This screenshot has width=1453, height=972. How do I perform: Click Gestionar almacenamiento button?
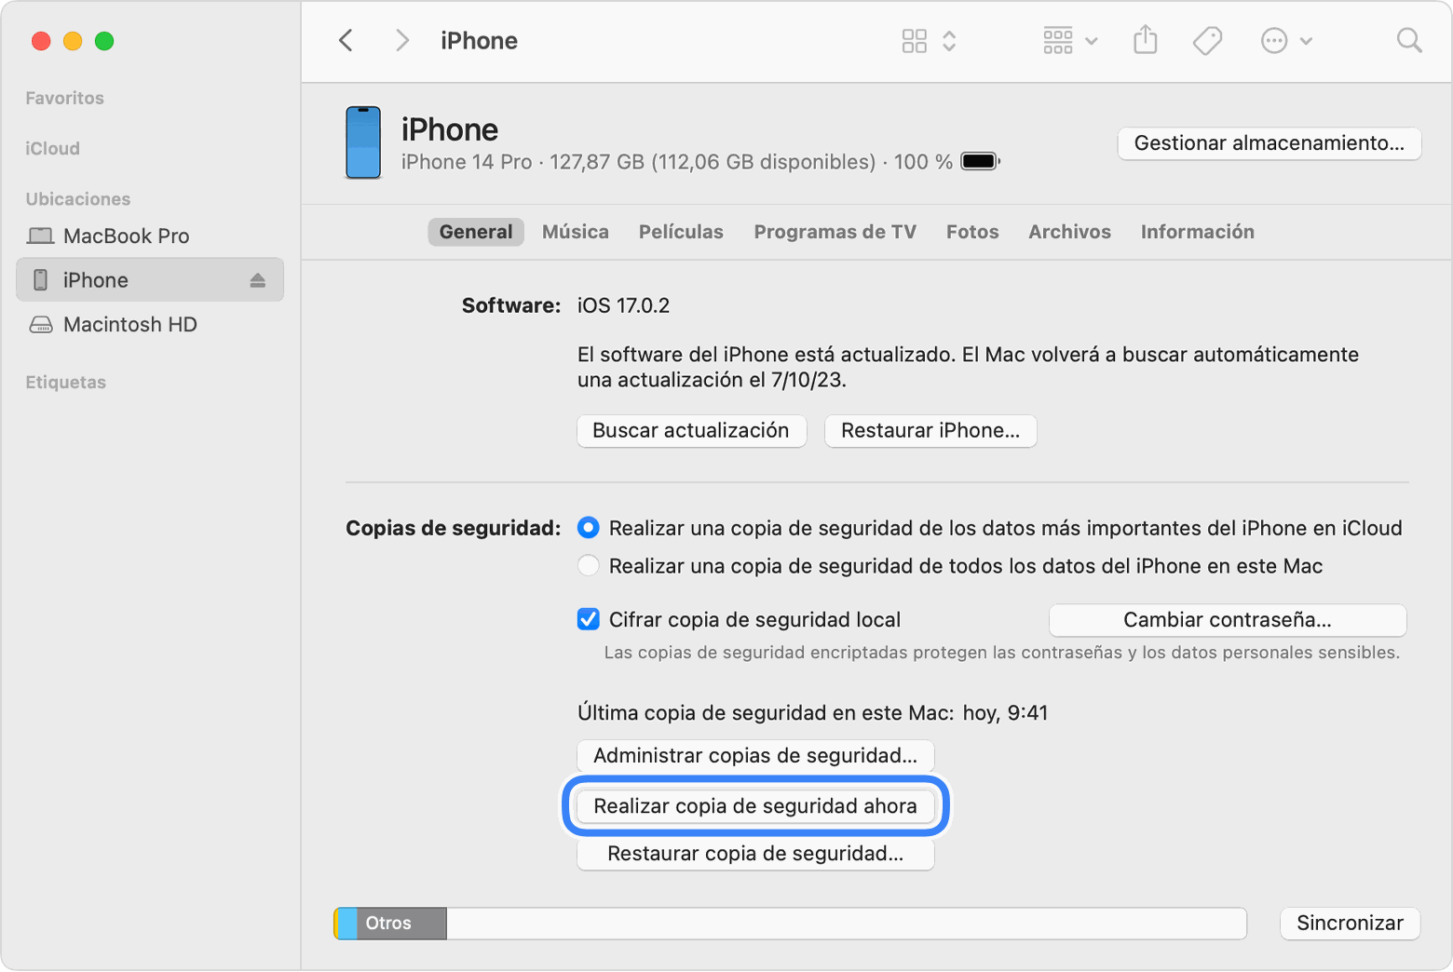tap(1270, 143)
